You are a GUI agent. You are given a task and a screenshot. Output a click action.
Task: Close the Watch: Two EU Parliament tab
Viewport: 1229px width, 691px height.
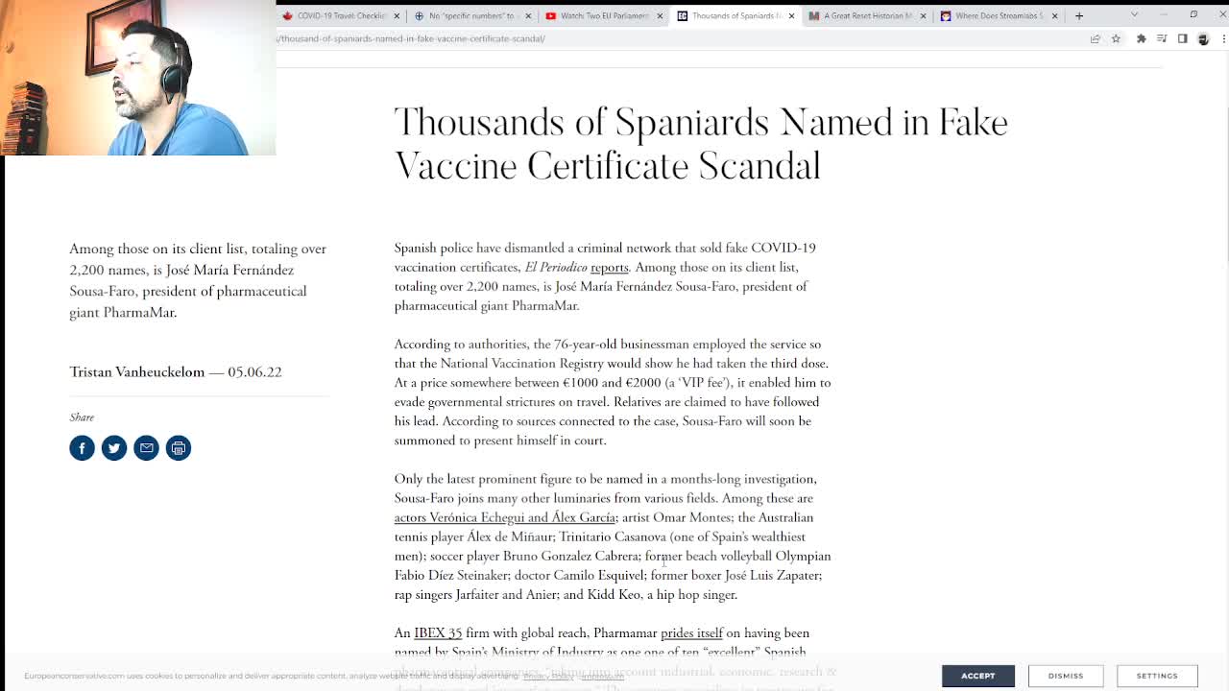[660, 15]
